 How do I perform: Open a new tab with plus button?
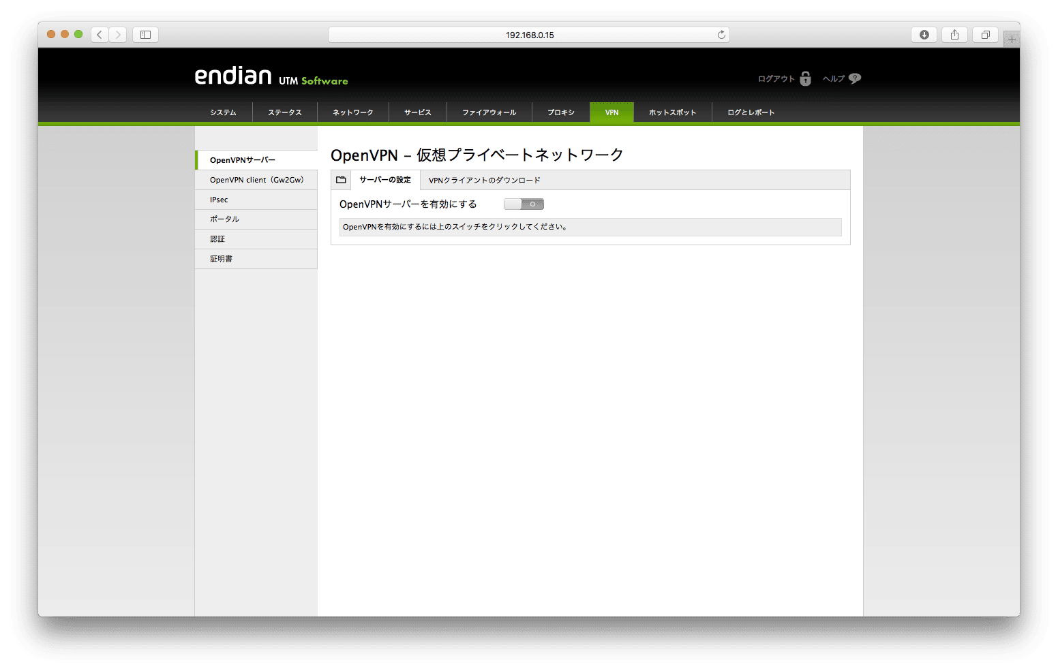click(x=1012, y=40)
